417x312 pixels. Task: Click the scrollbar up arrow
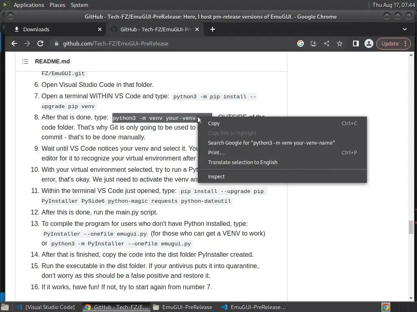(x=411, y=55)
